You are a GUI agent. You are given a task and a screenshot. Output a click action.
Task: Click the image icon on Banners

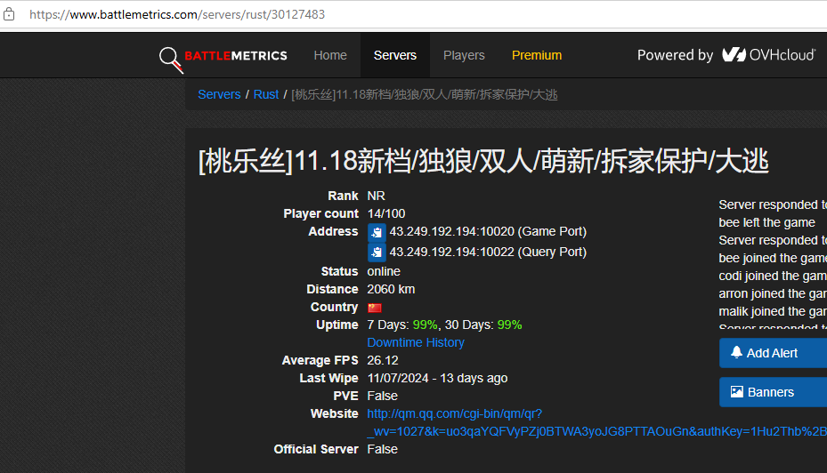pyautogui.click(x=736, y=392)
